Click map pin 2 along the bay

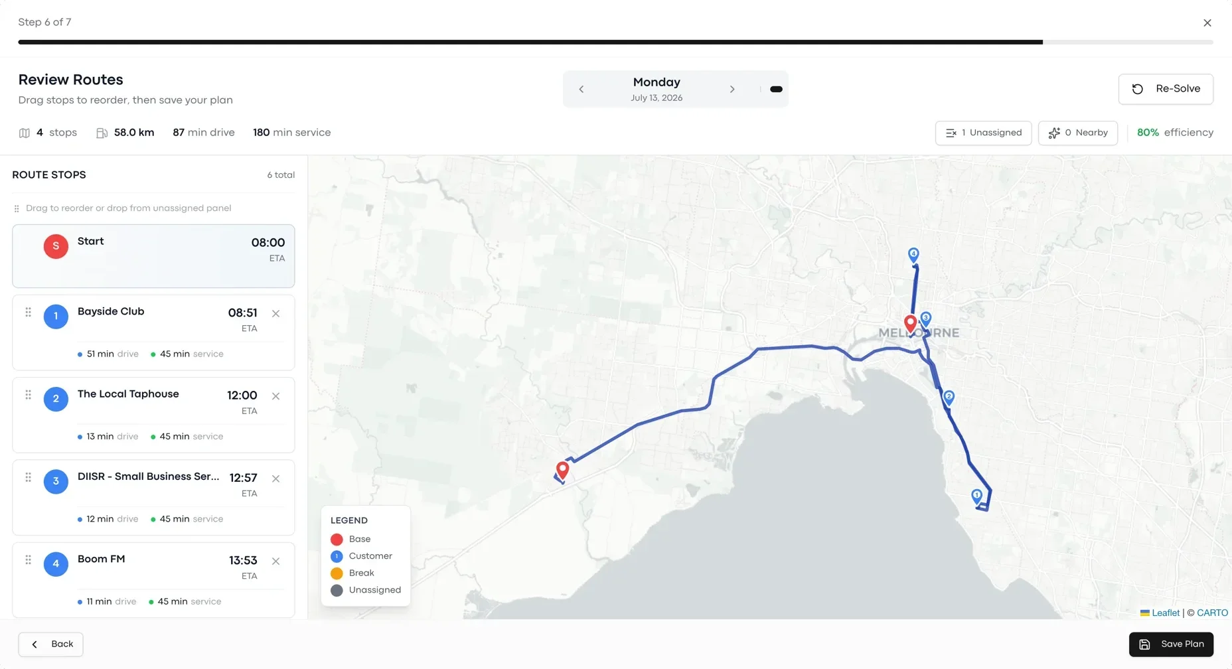[949, 398]
